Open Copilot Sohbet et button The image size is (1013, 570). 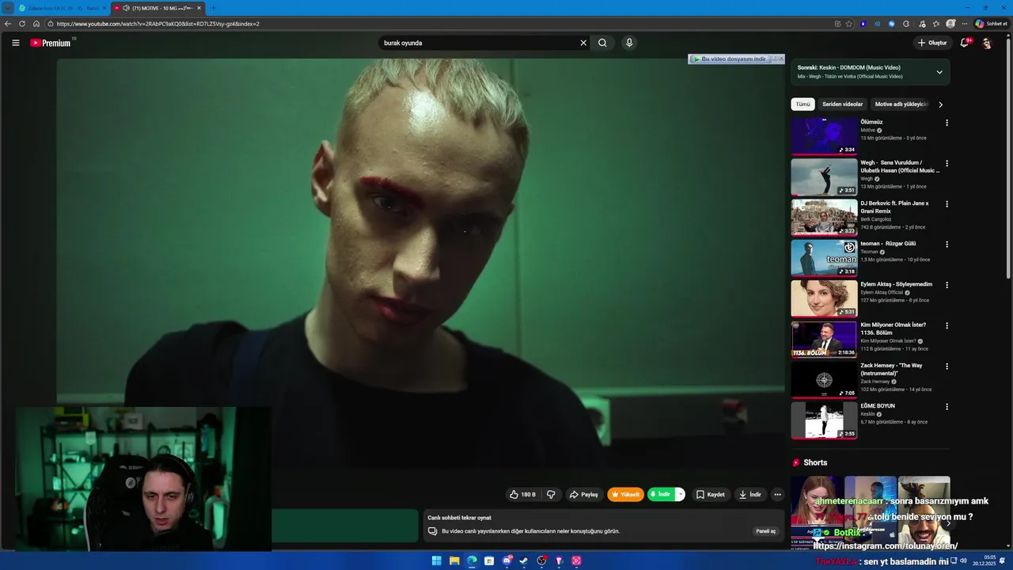tap(992, 24)
